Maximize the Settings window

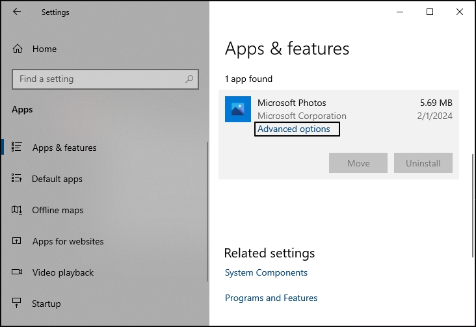coord(430,12)
